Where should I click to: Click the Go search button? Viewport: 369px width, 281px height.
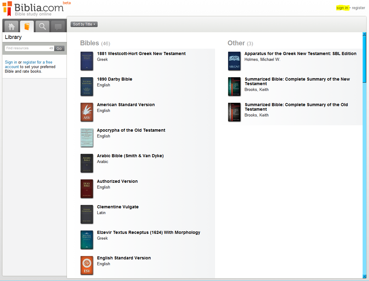(x=59, y=48)
